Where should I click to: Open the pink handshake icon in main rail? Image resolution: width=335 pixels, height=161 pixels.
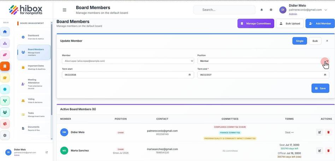(5, 55)
